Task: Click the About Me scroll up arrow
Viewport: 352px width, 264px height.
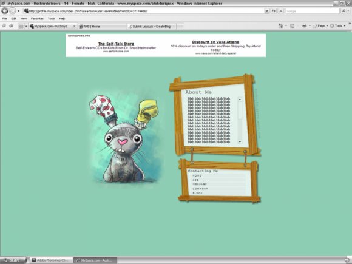Action: (x=240, y=99)
